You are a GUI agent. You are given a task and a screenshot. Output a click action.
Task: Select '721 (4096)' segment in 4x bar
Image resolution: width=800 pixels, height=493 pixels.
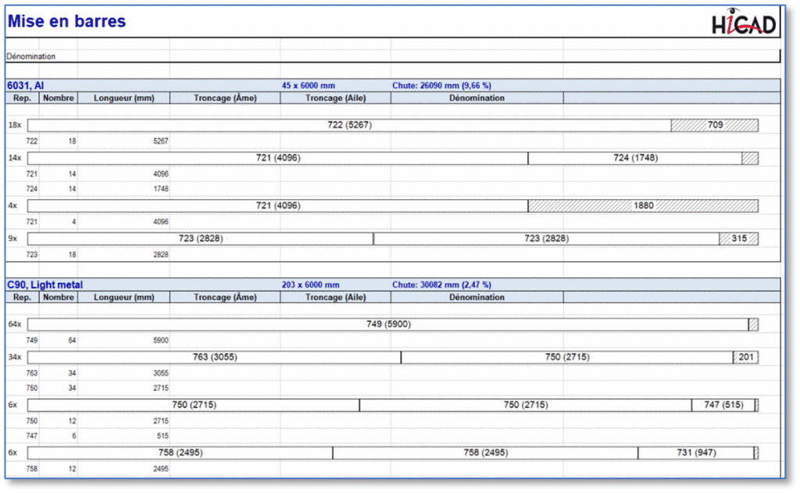tap(278, 205)
